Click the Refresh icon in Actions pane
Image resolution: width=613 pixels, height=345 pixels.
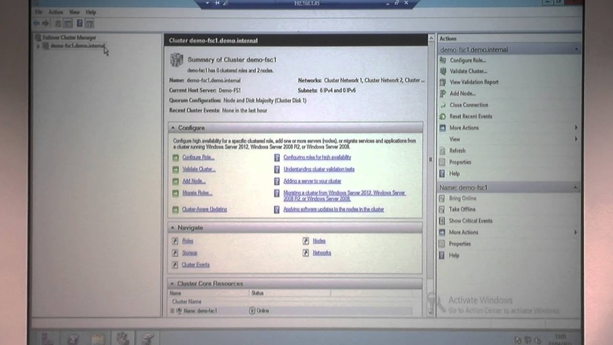(x=442, y=150)
